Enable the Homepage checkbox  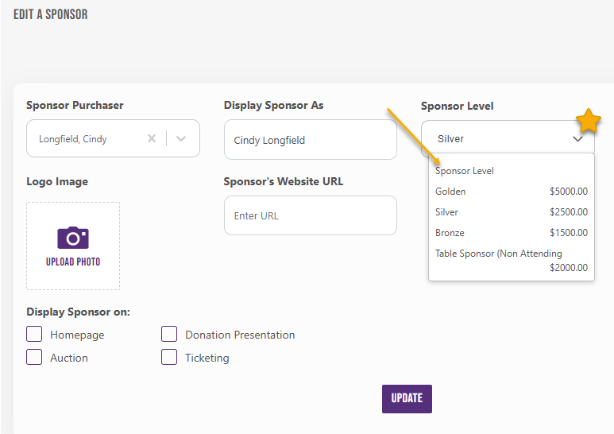(x=34, y=335)
